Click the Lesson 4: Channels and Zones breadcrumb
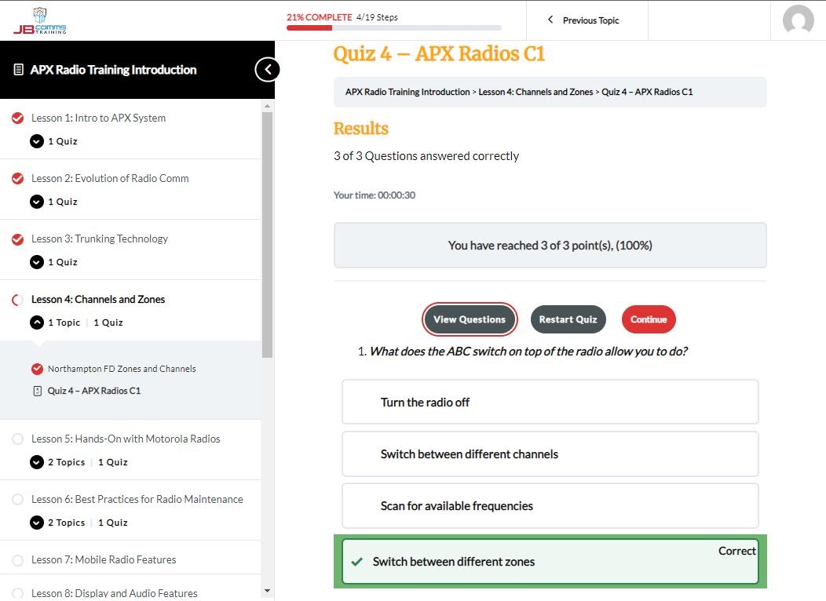The width and height of the screenshot is (826, 601). click(535, 92)
